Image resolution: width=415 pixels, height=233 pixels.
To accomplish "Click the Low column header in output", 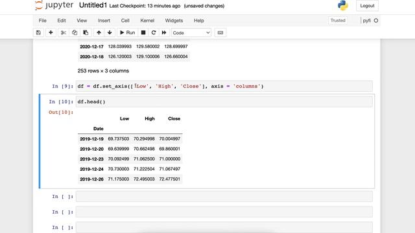I will [x=124, y=118].
